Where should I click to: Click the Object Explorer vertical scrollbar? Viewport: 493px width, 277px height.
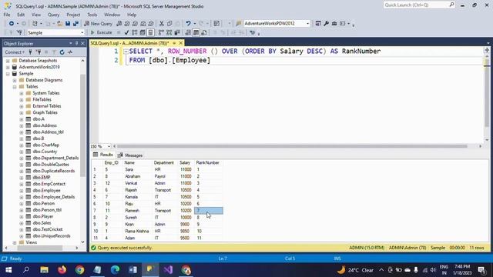[82, 125]
